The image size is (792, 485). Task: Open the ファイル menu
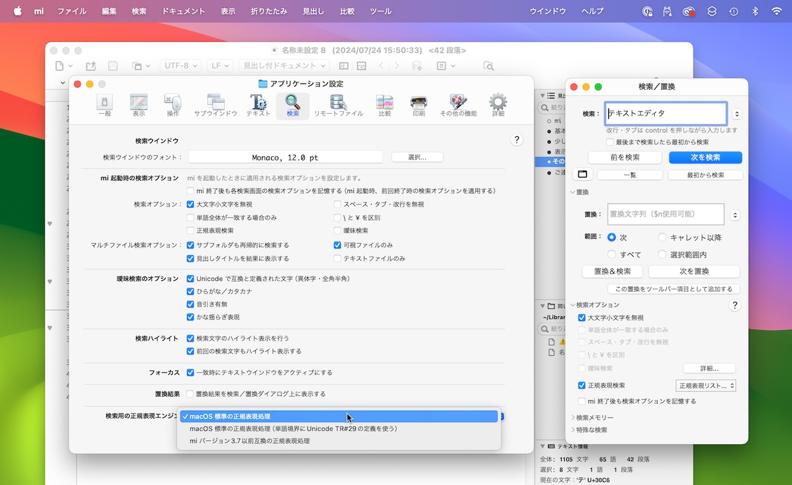(72, 11)
